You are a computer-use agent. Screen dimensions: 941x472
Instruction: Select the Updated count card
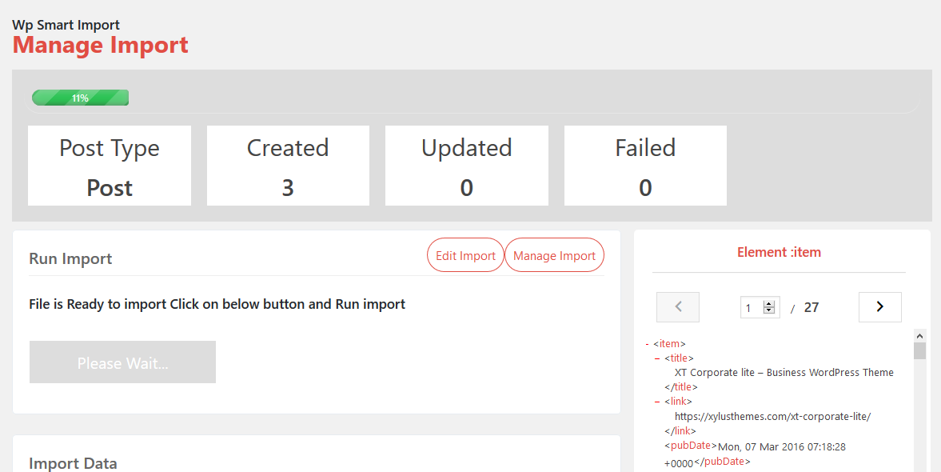pos(466,166)
